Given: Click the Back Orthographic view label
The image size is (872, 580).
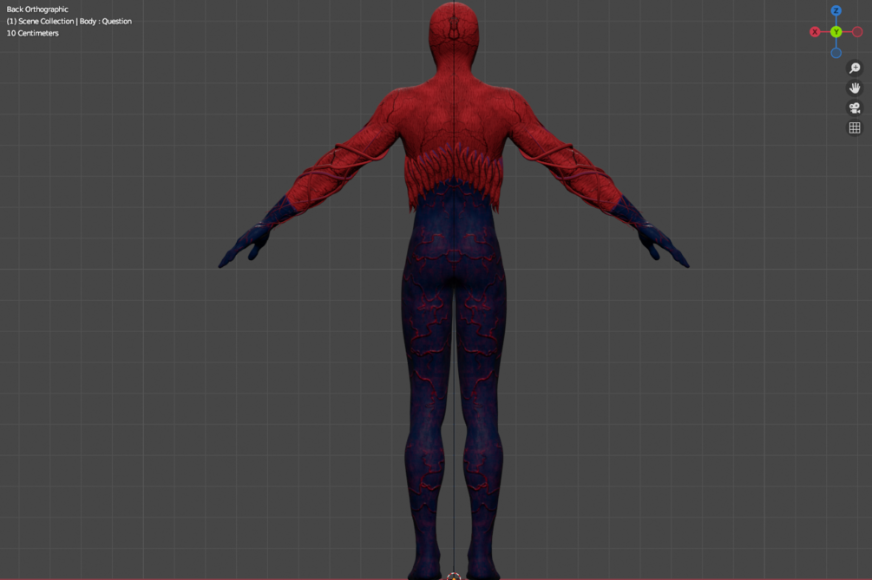Looking at the screenshot, I should point(37,10).
